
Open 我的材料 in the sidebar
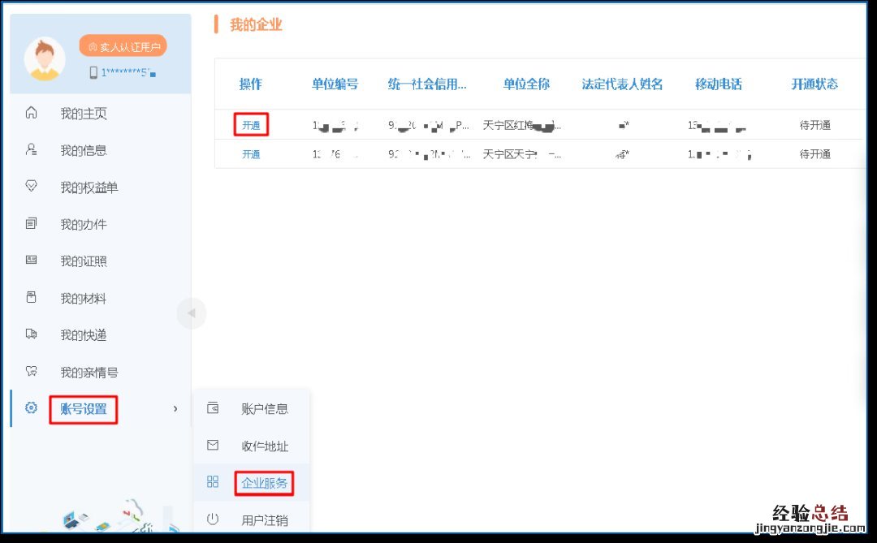coord(84,298)
